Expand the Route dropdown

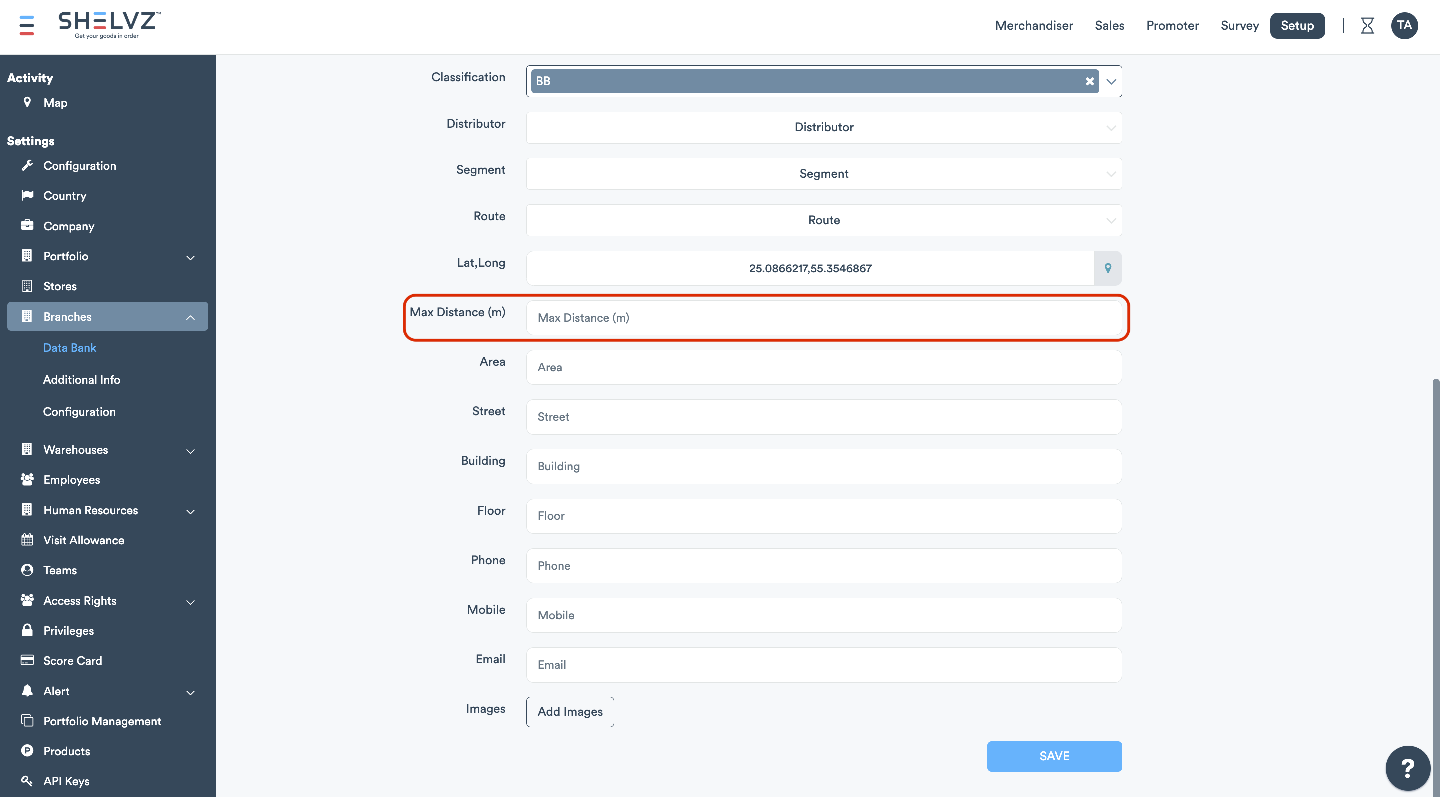click(x=824, y=220)
